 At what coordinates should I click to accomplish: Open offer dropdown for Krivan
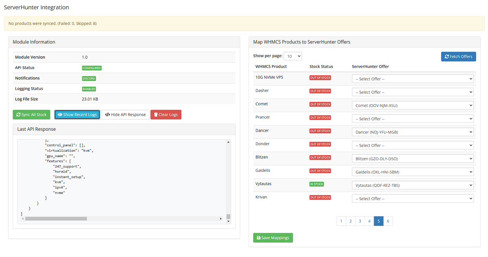click(x=413, y=198)
